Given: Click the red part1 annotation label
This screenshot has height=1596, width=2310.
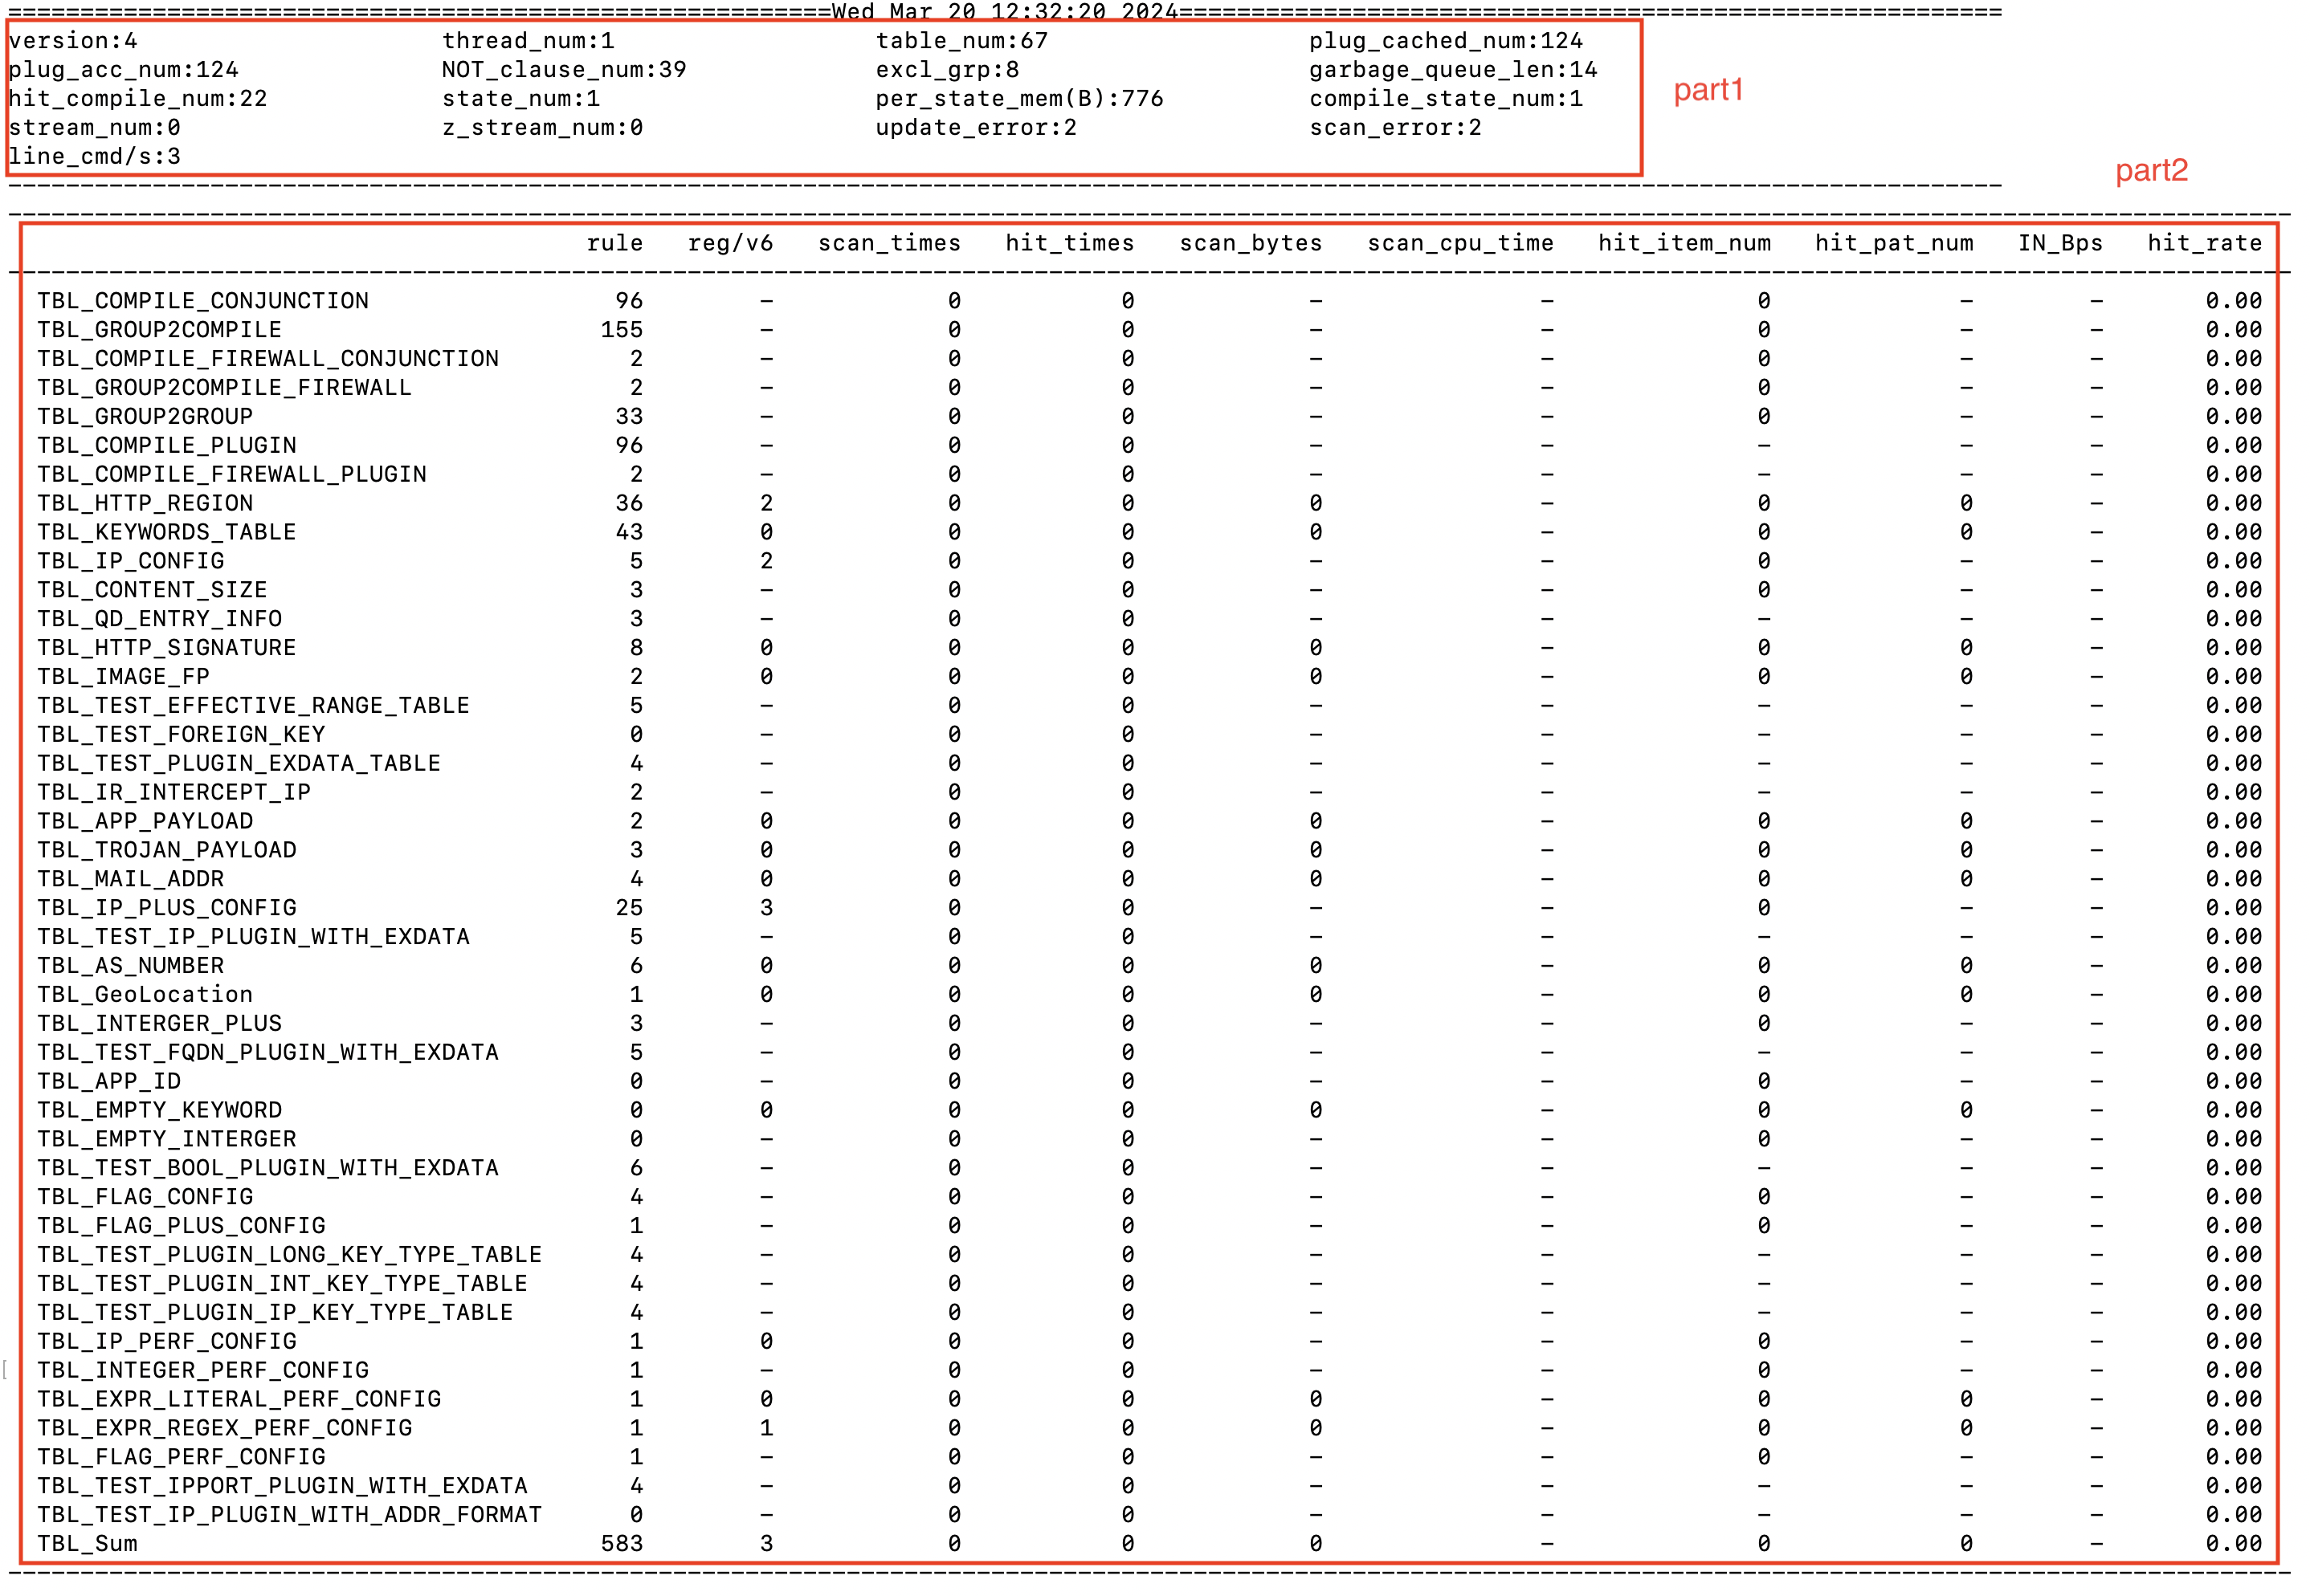Looking at the screenshot, I should 1708,90.
